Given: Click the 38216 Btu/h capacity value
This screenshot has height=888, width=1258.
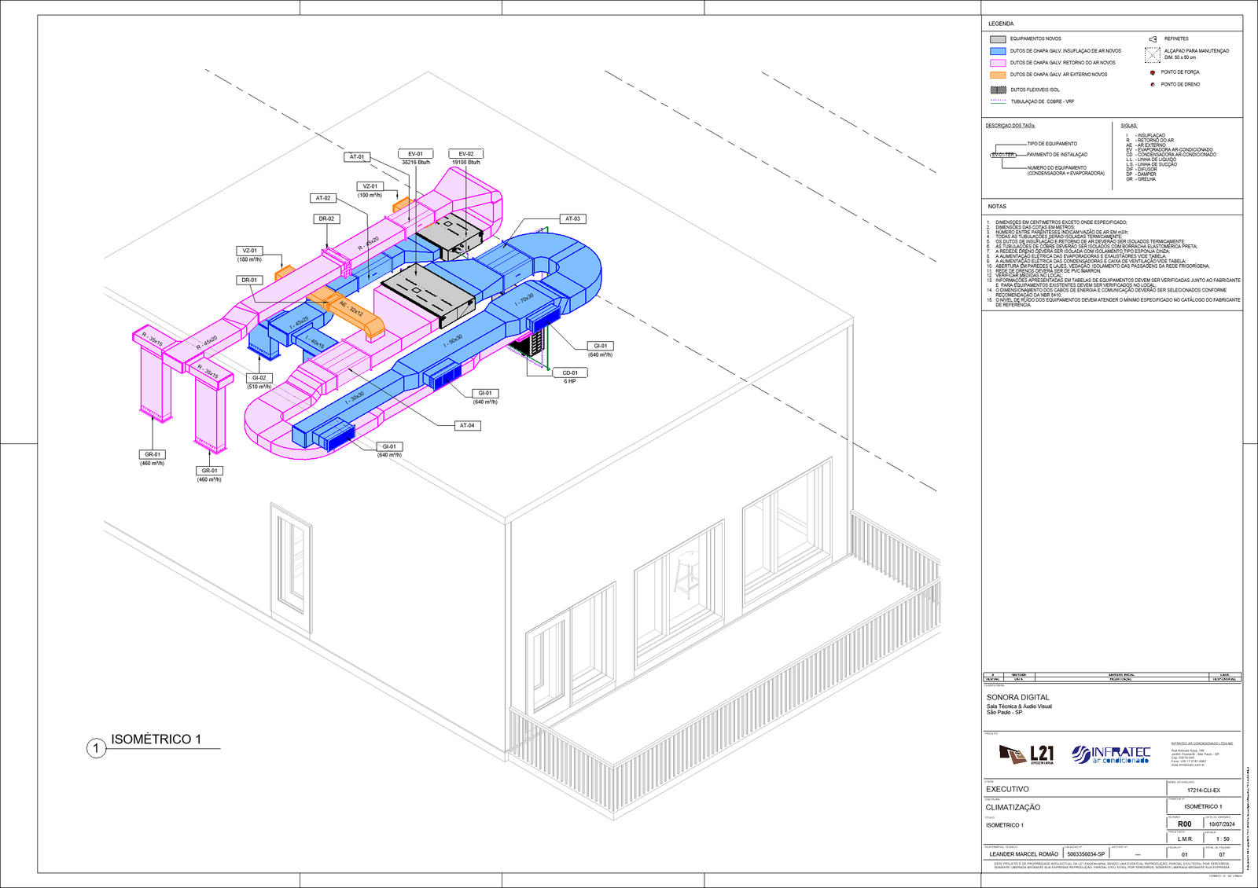Looking at the screenshot, I should coord(416,163).
